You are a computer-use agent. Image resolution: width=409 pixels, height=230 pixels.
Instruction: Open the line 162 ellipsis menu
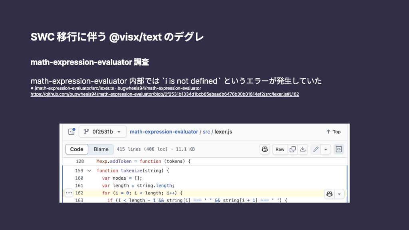[x=69, y=193]
